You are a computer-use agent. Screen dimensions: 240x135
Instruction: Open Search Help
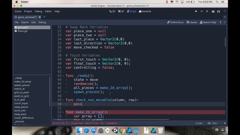click(208, 22)
